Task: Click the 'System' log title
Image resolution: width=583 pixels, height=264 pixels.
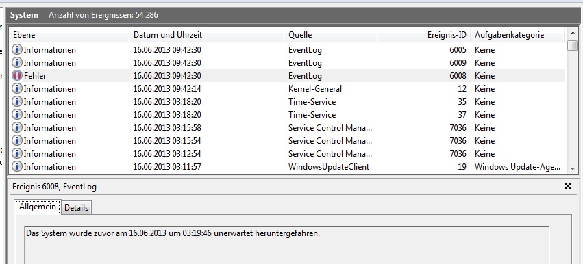Action: pyautogui.click(x=24, y=15)
